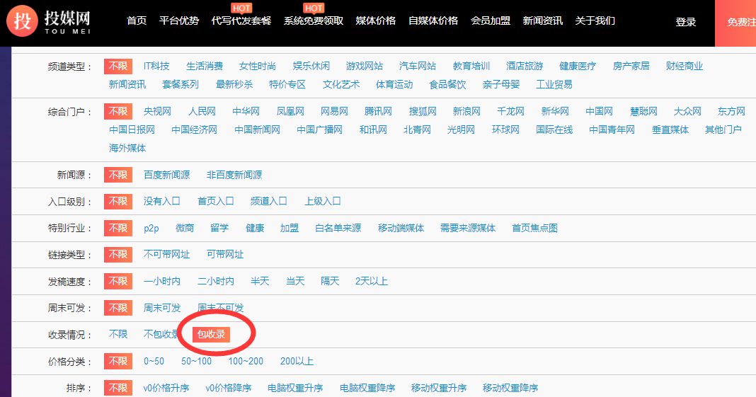Select 不限 in 链接类型 row
Screen dimensions: 756x397
click(x=118, y=254)
